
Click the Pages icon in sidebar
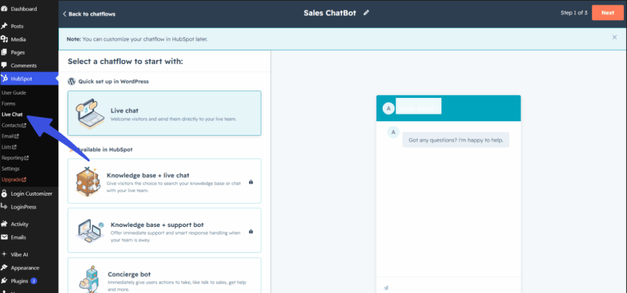[x=4, y=52]
